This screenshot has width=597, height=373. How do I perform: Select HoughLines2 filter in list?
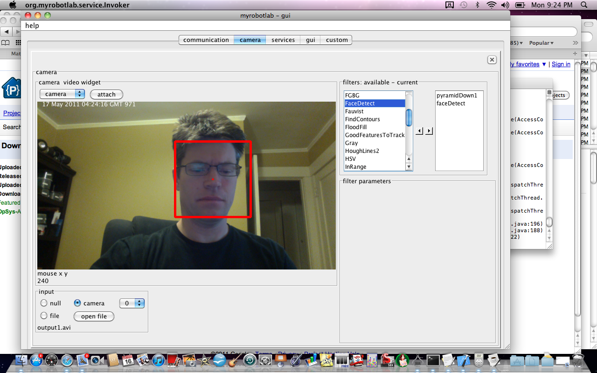(x=375, y=151)
